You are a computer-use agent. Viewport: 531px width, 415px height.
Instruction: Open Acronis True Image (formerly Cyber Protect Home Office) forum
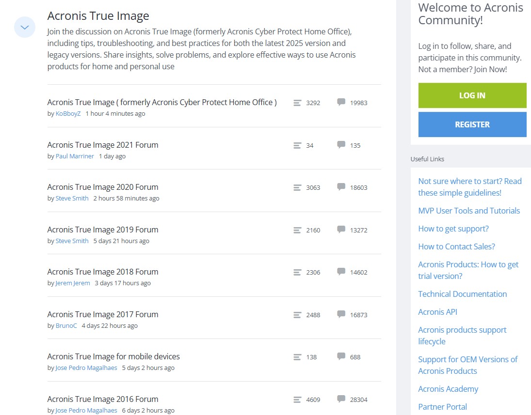pyautogui.click(x=162, y=103)
